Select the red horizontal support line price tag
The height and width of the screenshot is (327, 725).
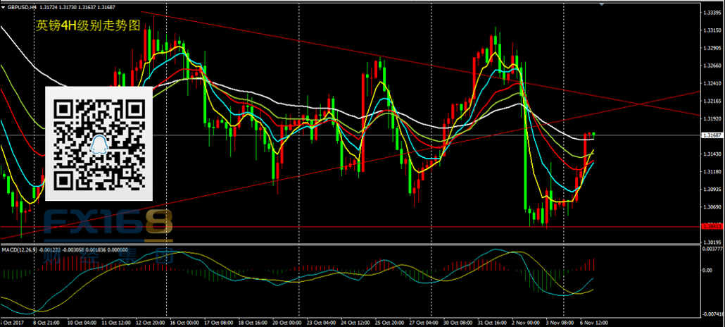(x=712, y=226)
